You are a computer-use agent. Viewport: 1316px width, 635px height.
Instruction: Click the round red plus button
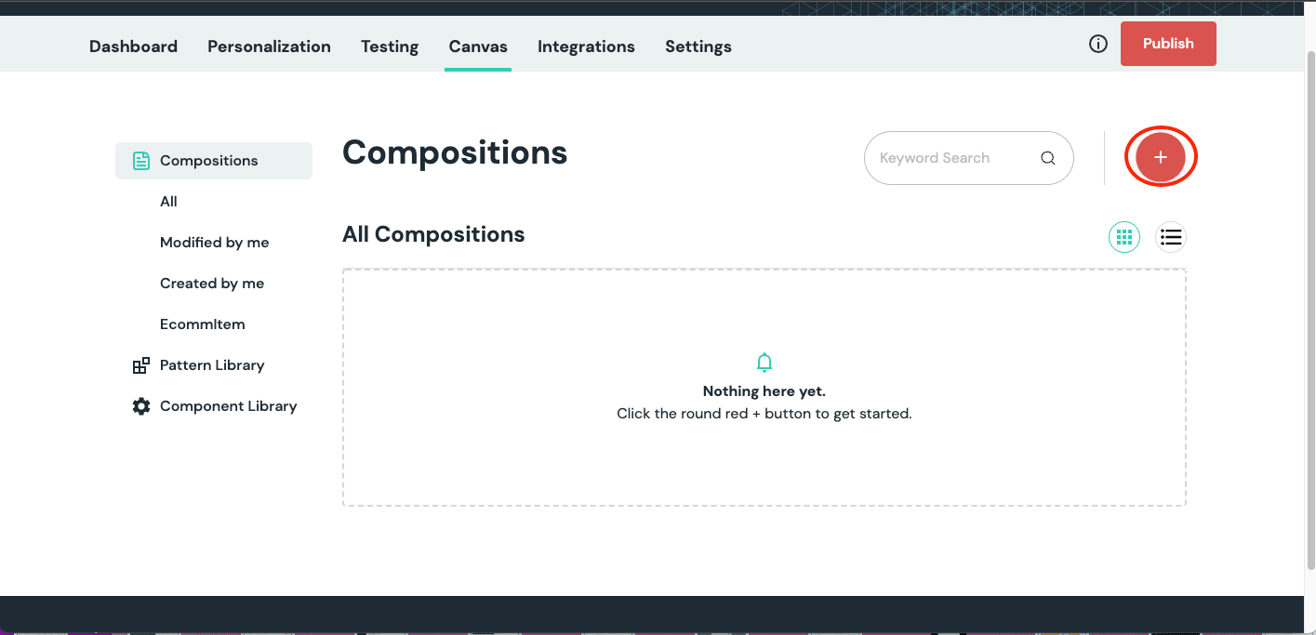[x=1161, y=158]
